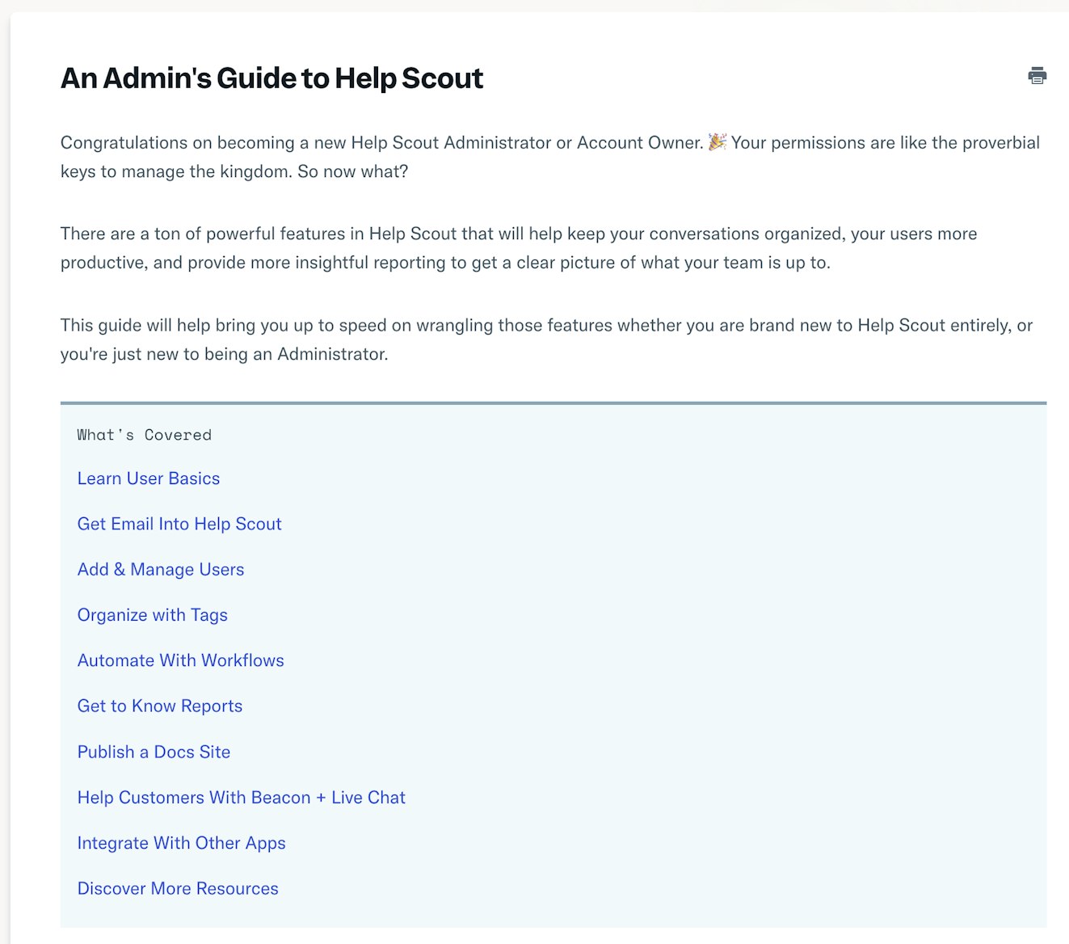
Task: Open the Learn User Basics link
Action: pyautogui.click(x=149, y=478)
